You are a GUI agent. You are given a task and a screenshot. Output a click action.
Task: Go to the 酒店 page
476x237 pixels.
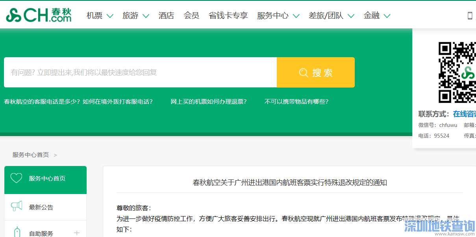tap(166, 16)
